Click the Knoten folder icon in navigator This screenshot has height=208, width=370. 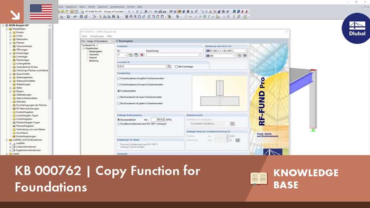(x=14, y=32)
